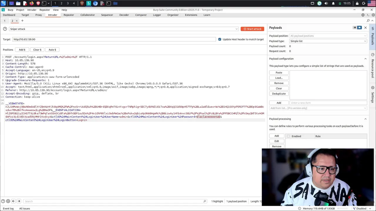Close the Payloads side panel
The height and width of the screenshot is (211, 376).
pyautogui.click(x=365, y=28)
